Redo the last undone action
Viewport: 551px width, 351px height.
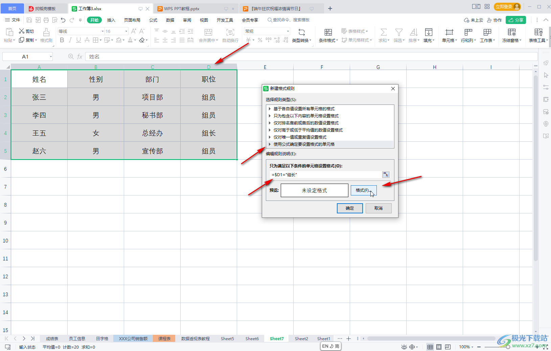point(72,20)
